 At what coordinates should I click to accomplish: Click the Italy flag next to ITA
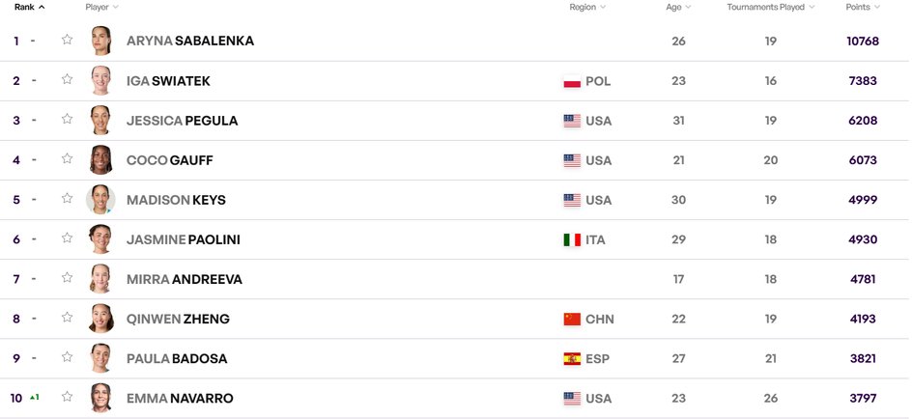[x=572, y=239]
